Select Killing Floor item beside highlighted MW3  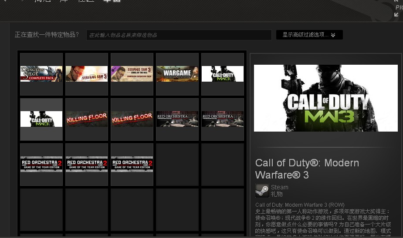87,119
